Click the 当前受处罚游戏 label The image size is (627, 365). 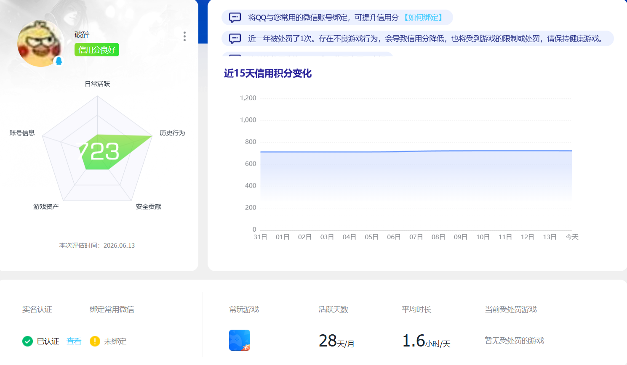coord(511,309)
